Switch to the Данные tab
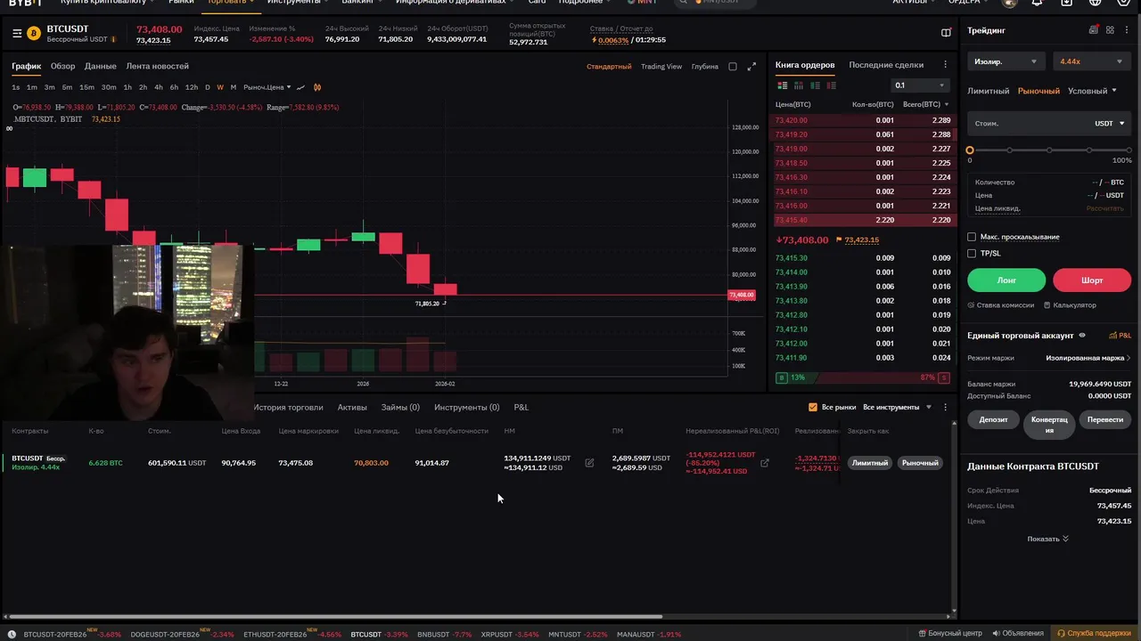 (x=101, y=66)
